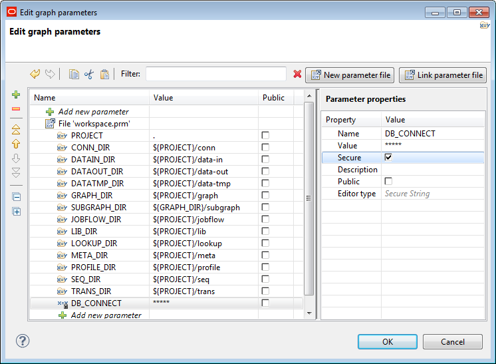The width and height of the screenshot is (496, 364).
Task: Click the paste clipboard icon
Action: (104, 75)
